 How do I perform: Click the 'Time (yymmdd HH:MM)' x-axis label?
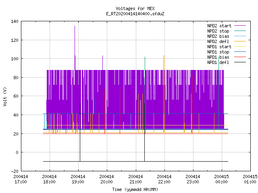135,189
